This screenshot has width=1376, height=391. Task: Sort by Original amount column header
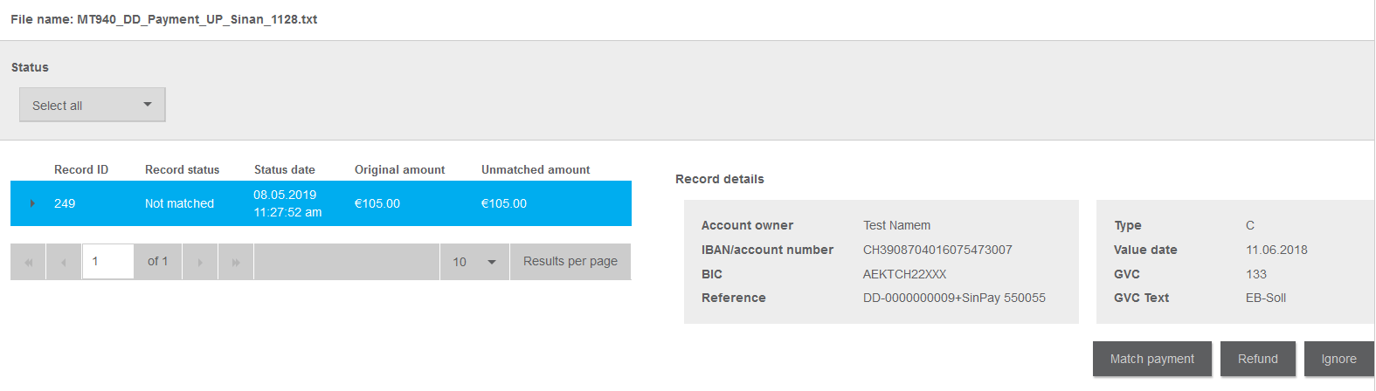[399, 169]
